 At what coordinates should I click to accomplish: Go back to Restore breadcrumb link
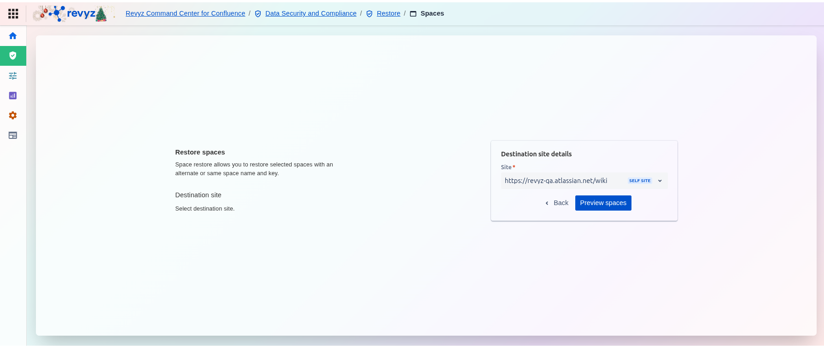388,13
